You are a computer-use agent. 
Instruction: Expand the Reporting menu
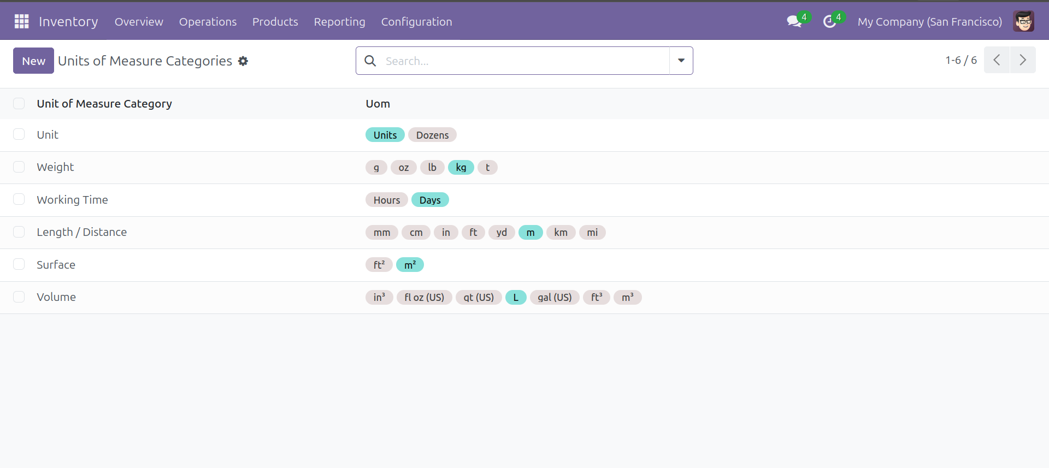339,22
